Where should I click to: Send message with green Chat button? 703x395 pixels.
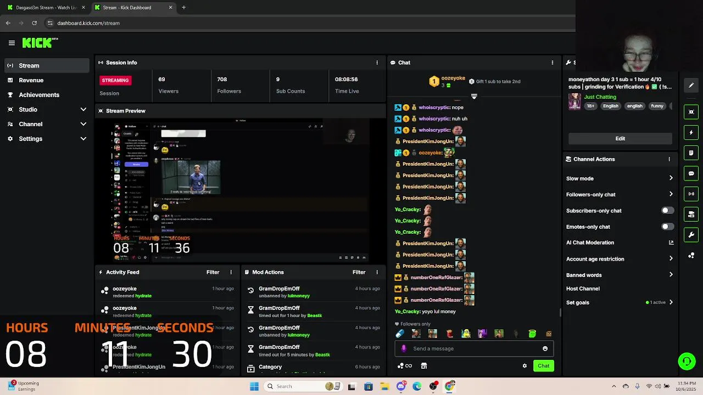[x=543, y=366]
